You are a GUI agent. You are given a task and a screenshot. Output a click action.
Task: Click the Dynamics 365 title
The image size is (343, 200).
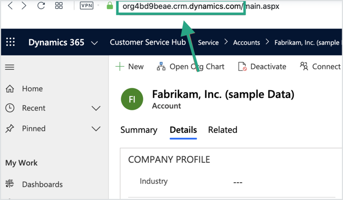click(56, 42)
